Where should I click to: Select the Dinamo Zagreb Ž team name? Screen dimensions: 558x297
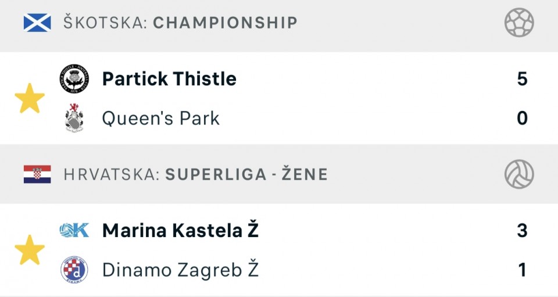coord(180,270)
